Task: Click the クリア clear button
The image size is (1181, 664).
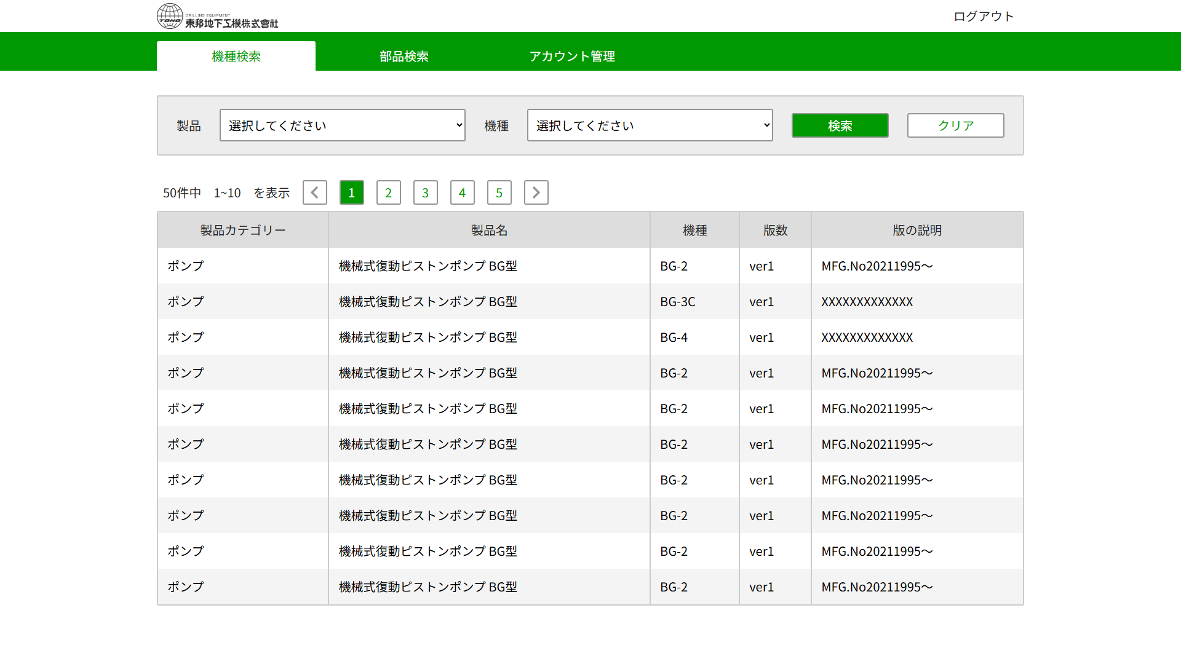Action: click(x=955, y=125)
